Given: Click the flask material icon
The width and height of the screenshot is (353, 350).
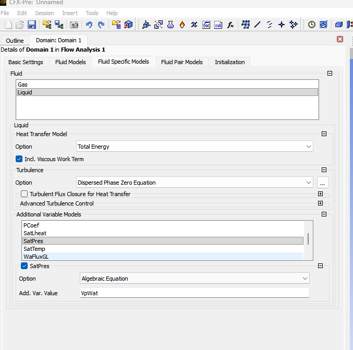Looking at the screenshot, I should point(171,25).
